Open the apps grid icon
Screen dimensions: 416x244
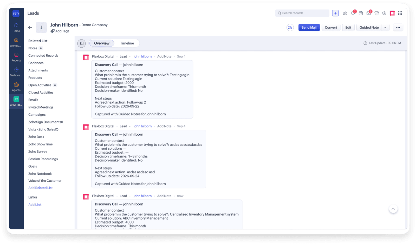400,13
